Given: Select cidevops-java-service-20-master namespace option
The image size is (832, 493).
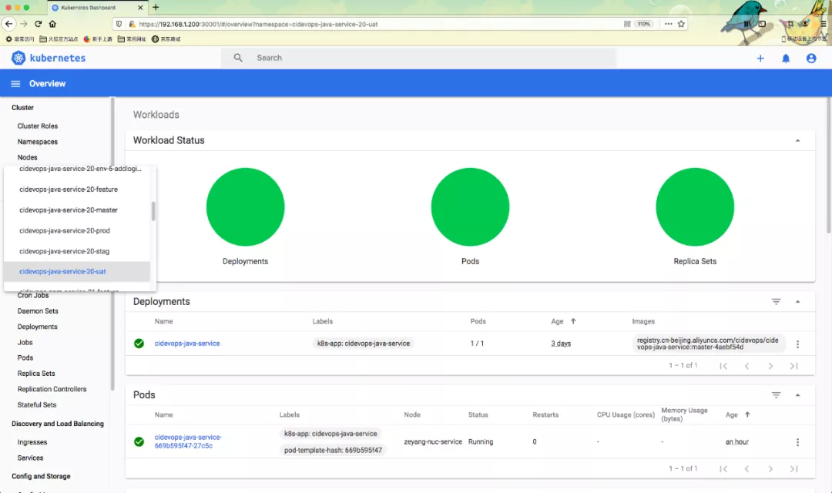Looking at the screenshot, I should click(68, 210).
